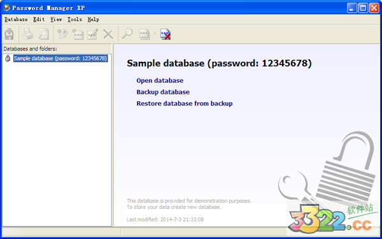This screenshot has width=382, height=239.
Task: Click the Backup database link
Action: pyautogui.click(x=163, y=92)
